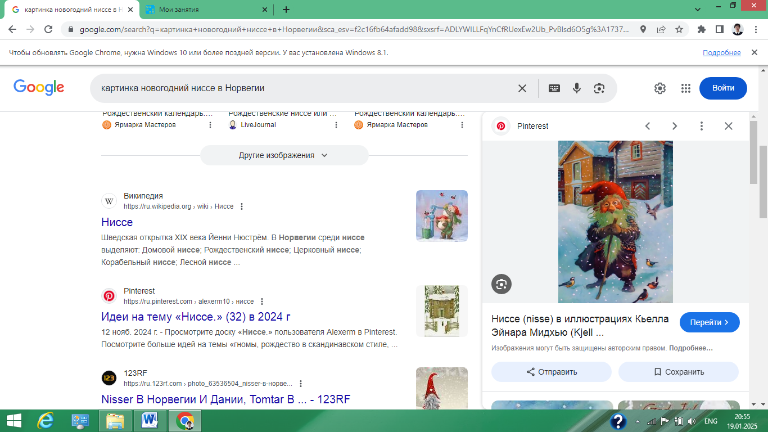Open preview panel more options menu
The height and width of the screenshot is (432, 768).
click(702, 126)
